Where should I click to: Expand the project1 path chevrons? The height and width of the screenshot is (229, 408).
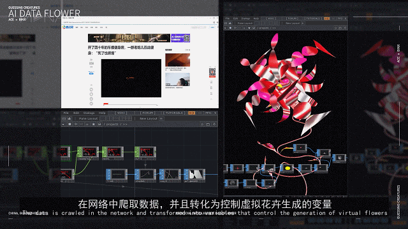pos(125,125)
